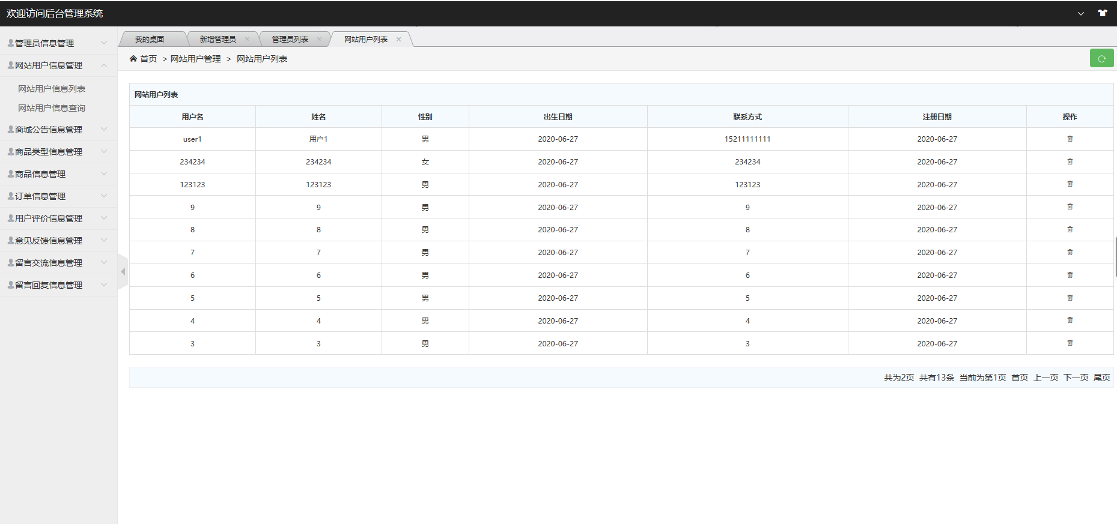Remove user 7 via trash icon

coord(1070,252)
